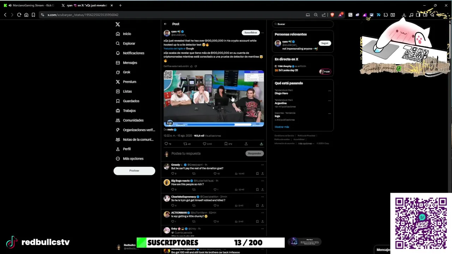Screen dimensions: 452x254
Task: Click the Guardados bookmark icon
Action: coord(118,101)
